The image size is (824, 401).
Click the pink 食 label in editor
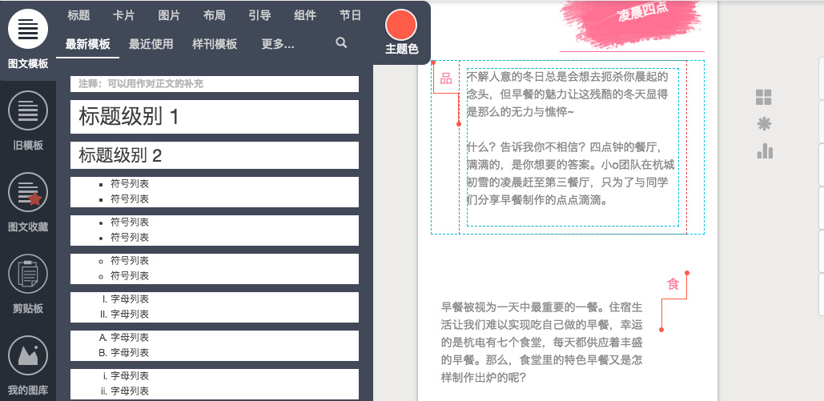673,284
